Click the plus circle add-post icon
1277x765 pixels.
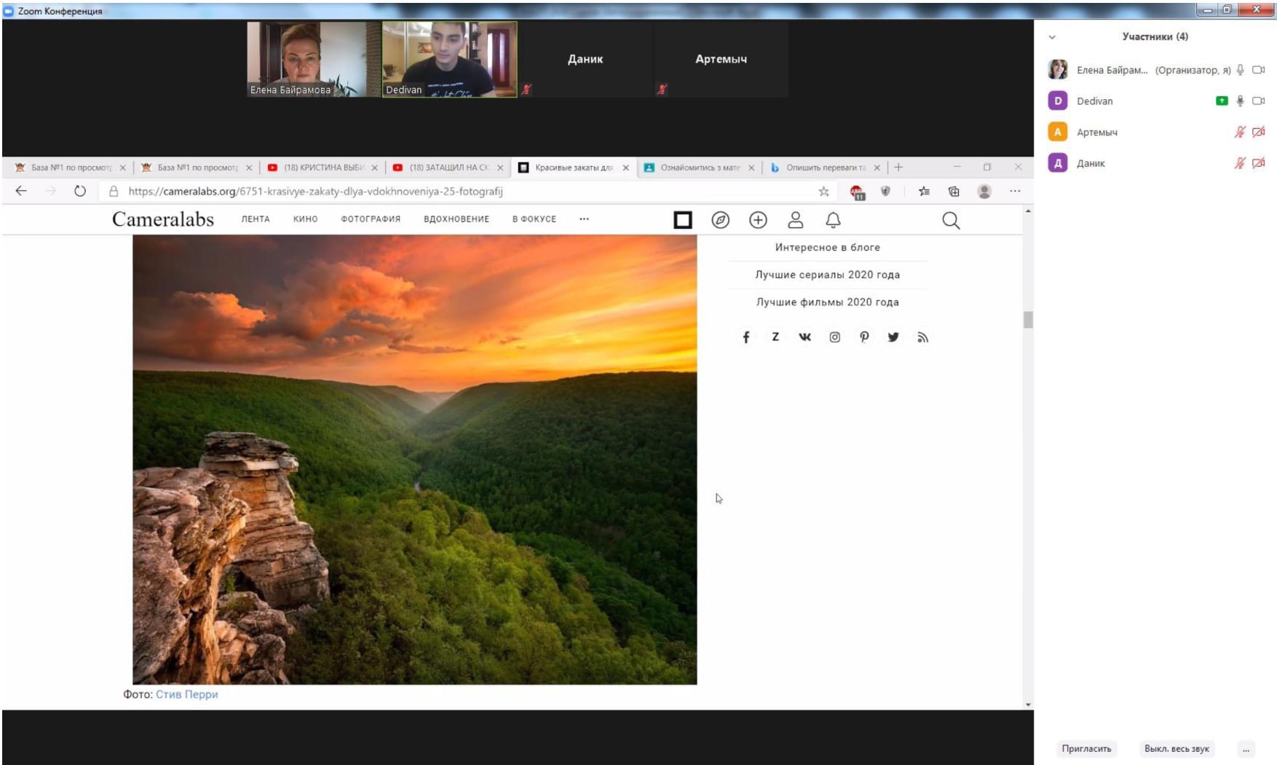point(758,220)
